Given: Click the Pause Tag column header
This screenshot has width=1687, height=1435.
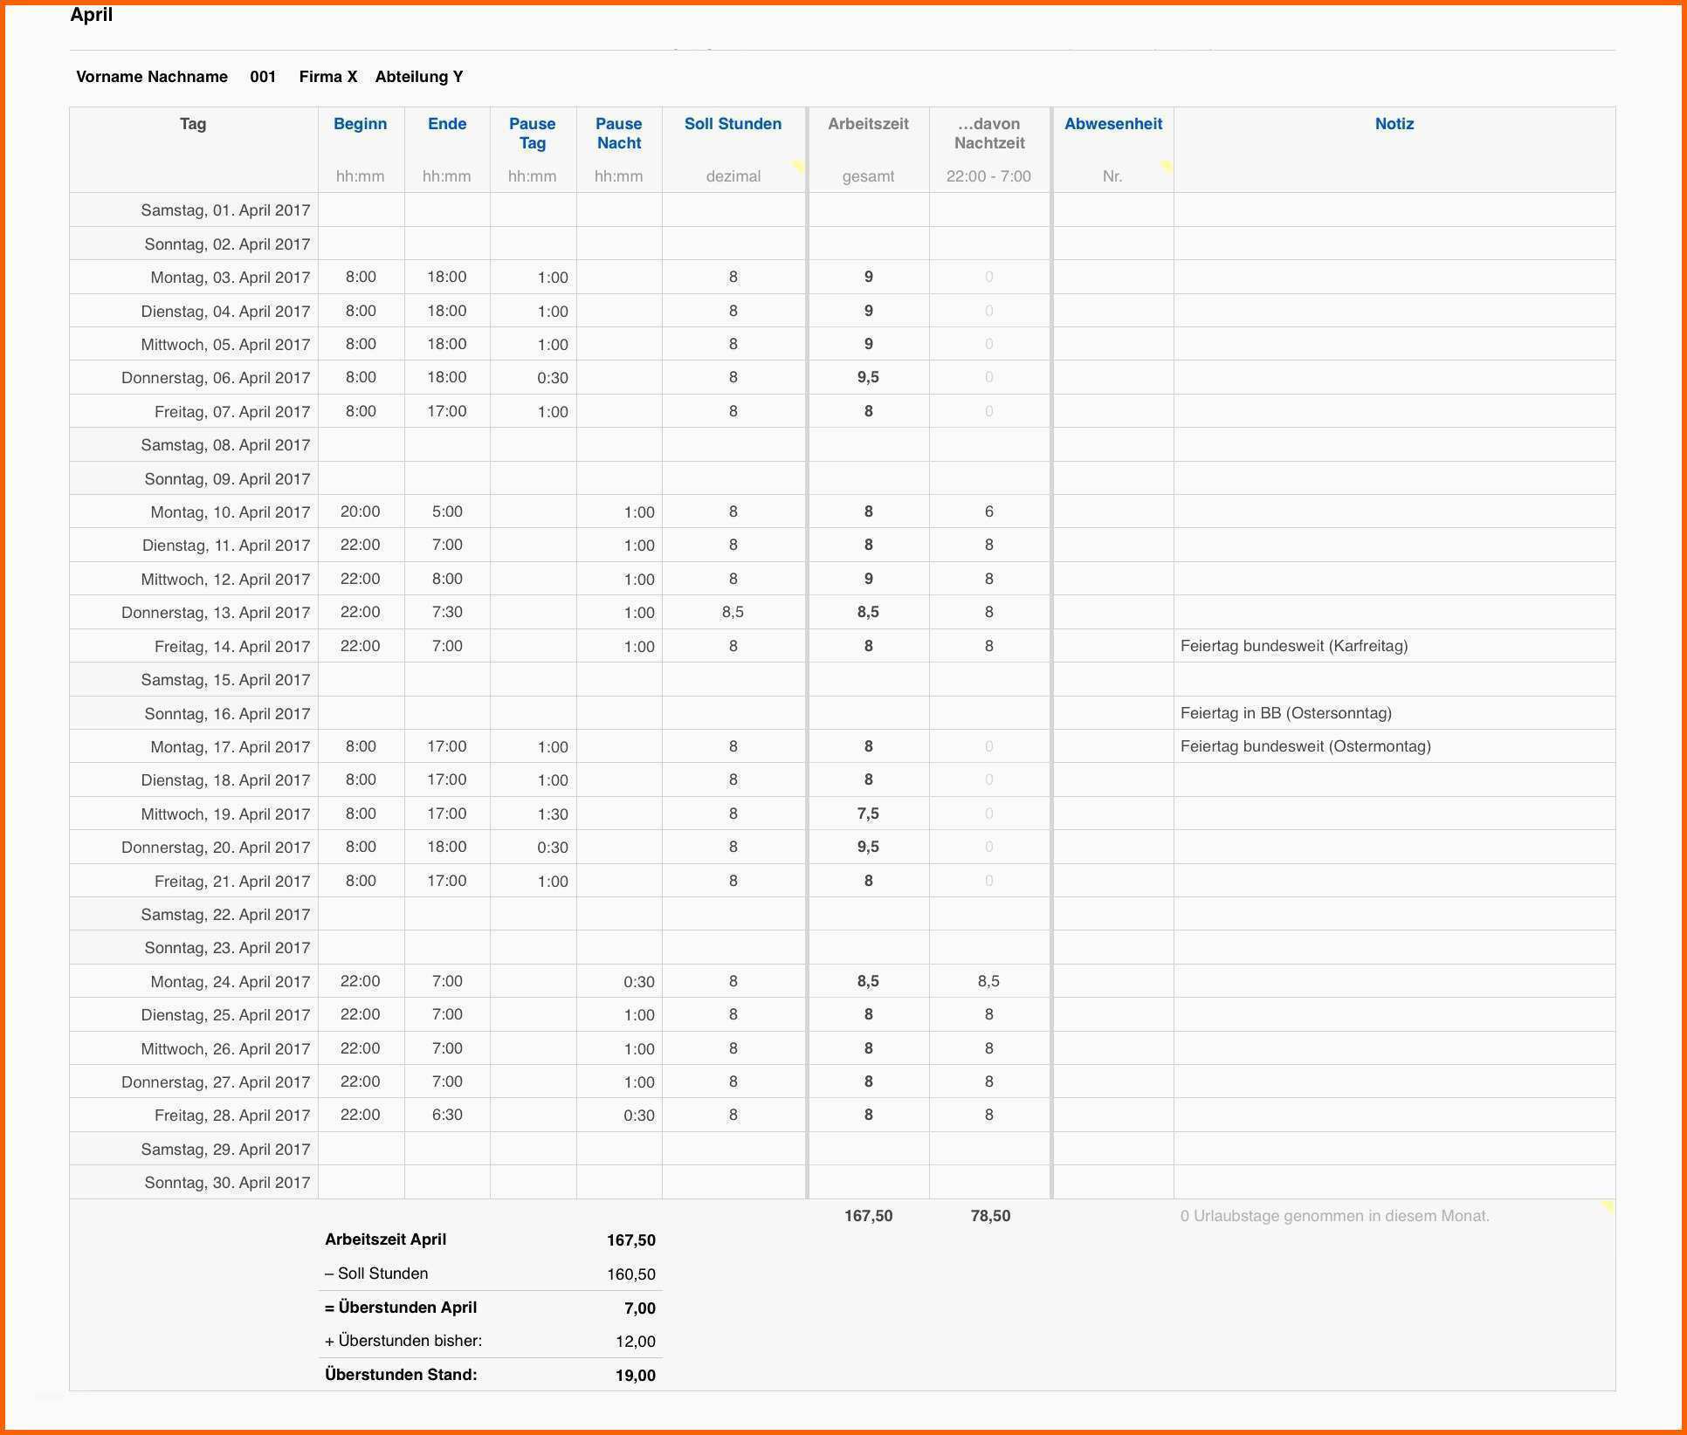Looking at the screenshot, I should 532,133.
